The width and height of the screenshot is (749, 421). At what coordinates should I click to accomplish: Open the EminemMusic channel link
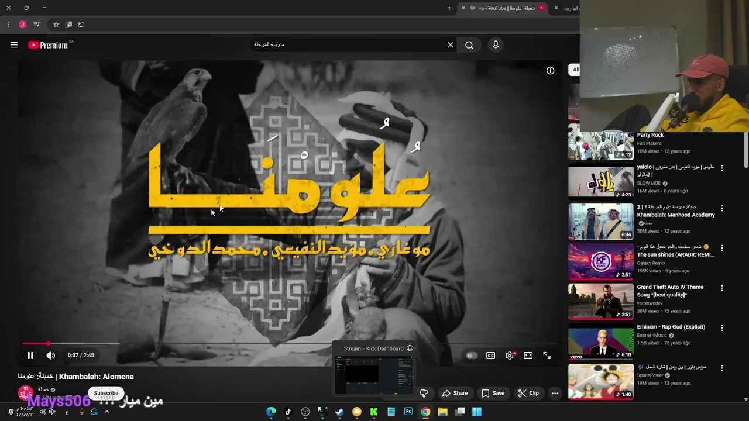pyautogui.click(x=652, y=335)
